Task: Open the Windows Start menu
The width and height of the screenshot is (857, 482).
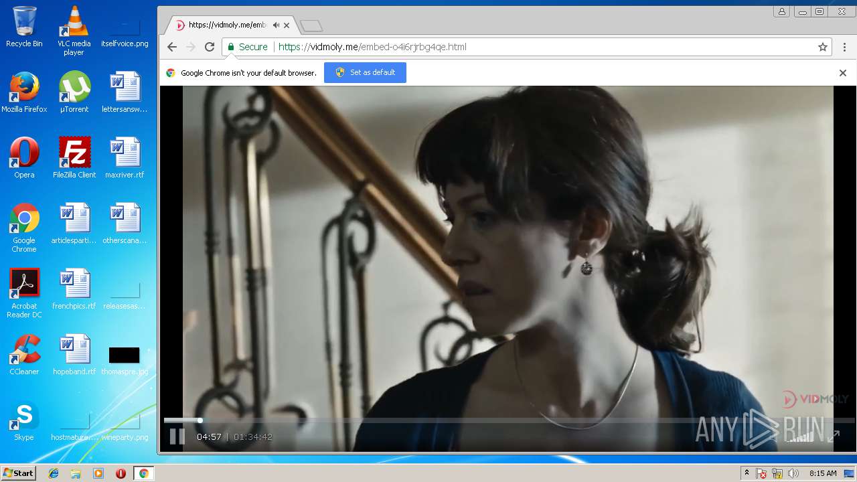Action: (18, 473)
